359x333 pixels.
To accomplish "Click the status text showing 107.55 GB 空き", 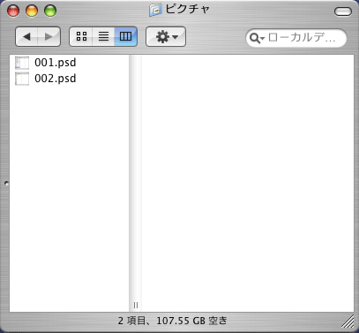I will (191, 321).
